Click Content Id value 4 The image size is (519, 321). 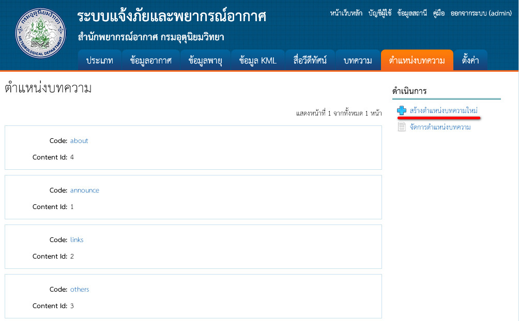click(72, 157)
